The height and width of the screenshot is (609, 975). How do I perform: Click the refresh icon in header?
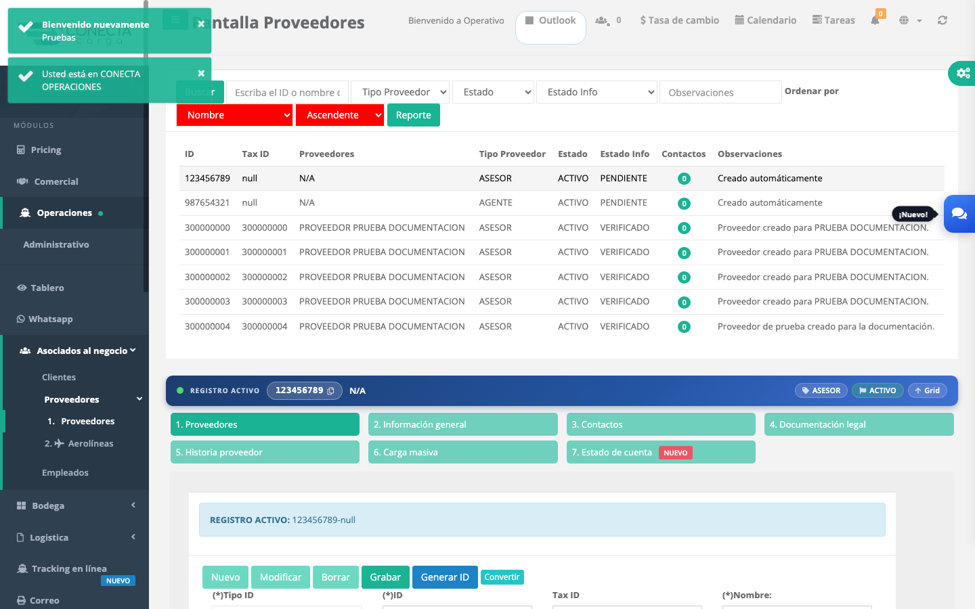point(942,20)
